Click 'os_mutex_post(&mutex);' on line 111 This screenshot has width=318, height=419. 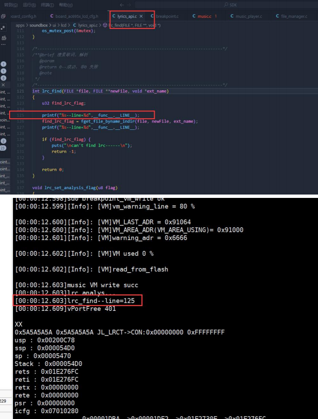click(68, 31)
